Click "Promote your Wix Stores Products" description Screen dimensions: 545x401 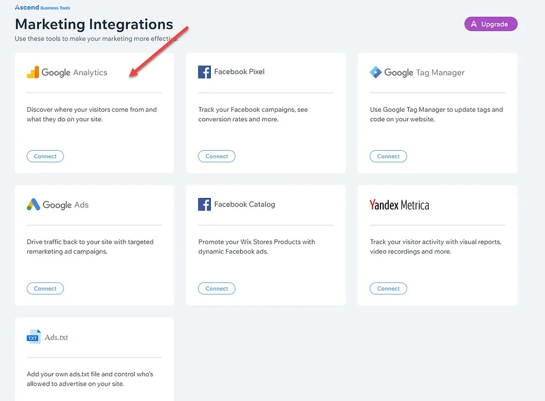pos(256,247)
